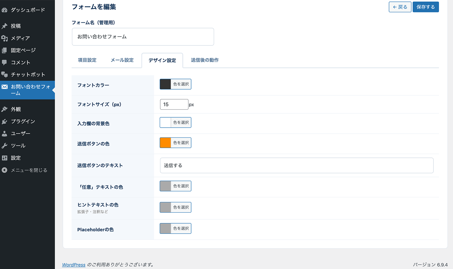Switch to the 項目設定 tab
Screen dimensions: 453x269
pos(87,60)
